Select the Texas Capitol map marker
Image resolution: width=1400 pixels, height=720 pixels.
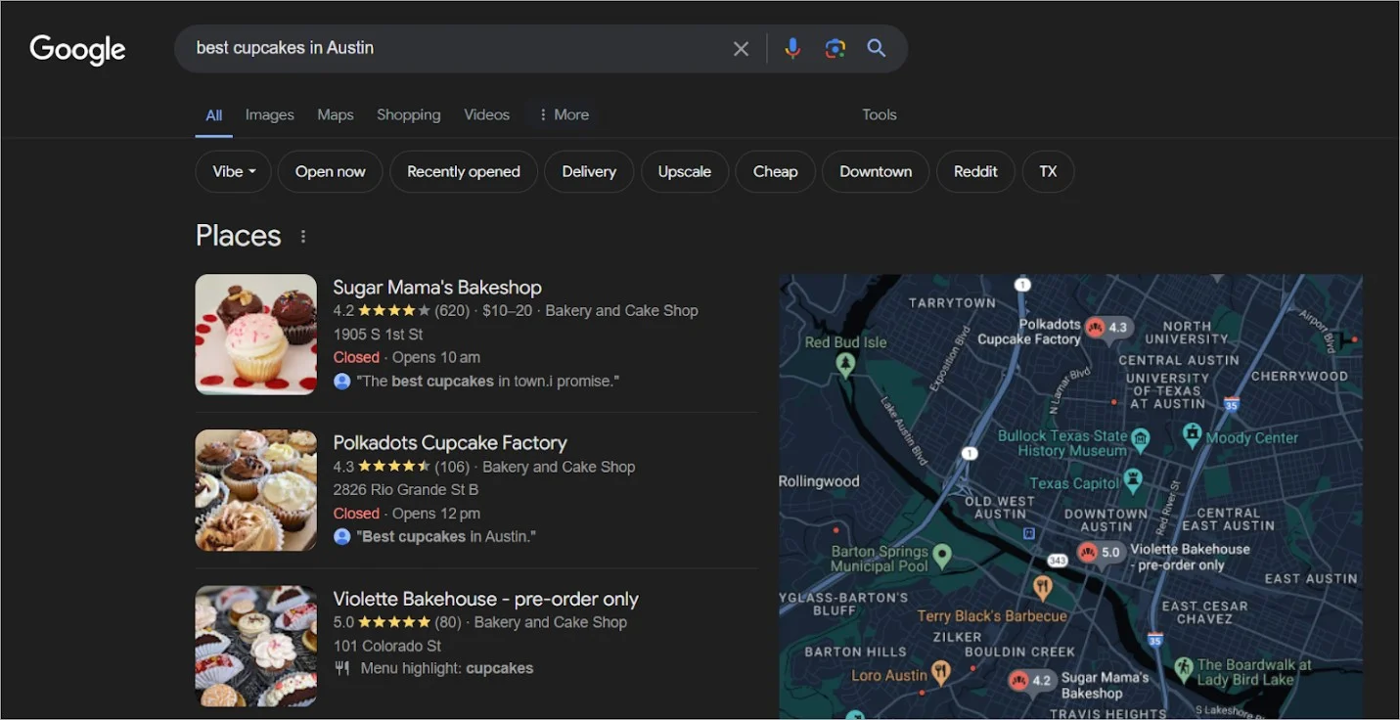[1133, 479]
